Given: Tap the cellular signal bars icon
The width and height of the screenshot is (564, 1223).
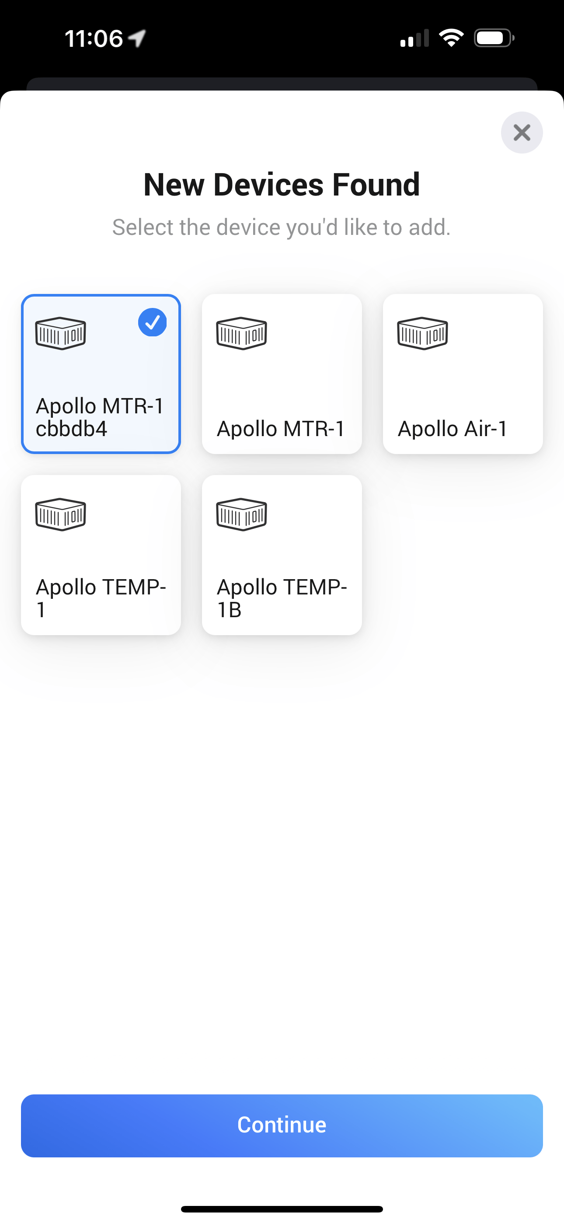Looking at the screenshot, I should [x=414, y=38].
